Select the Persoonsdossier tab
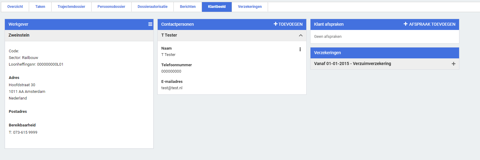Viewport: 480px width, 160px height. 111,7
